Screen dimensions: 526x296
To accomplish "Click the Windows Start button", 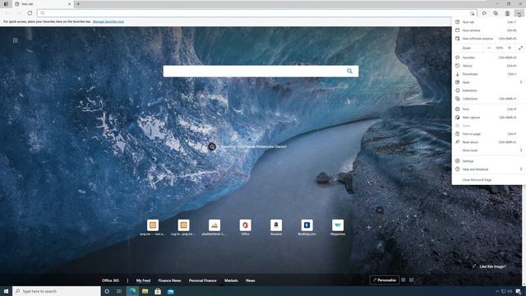I will (6, 291).
